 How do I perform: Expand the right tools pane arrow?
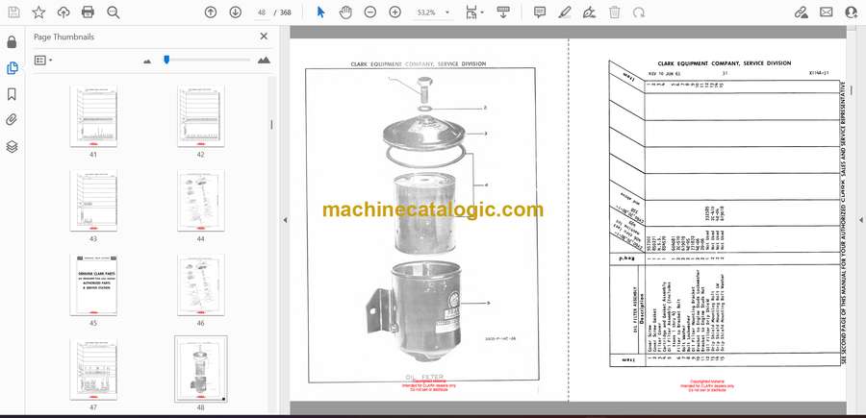point(861,220)
